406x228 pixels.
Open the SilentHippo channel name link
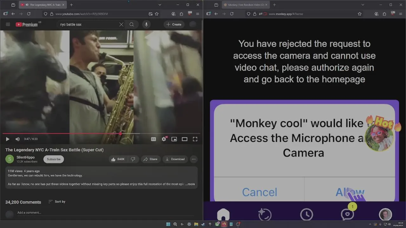[26, 157]
